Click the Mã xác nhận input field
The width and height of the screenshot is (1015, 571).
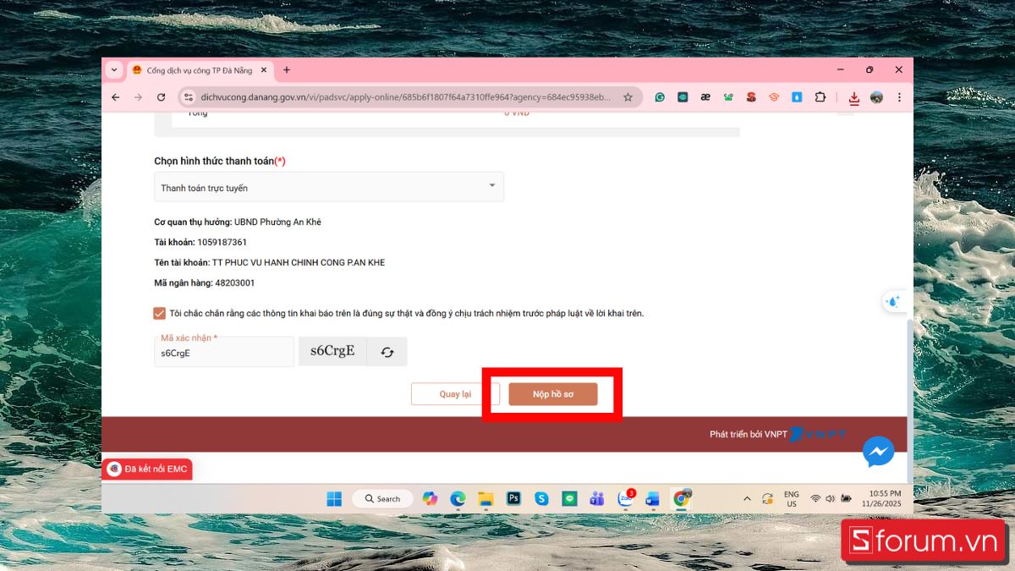coord(223,353)
